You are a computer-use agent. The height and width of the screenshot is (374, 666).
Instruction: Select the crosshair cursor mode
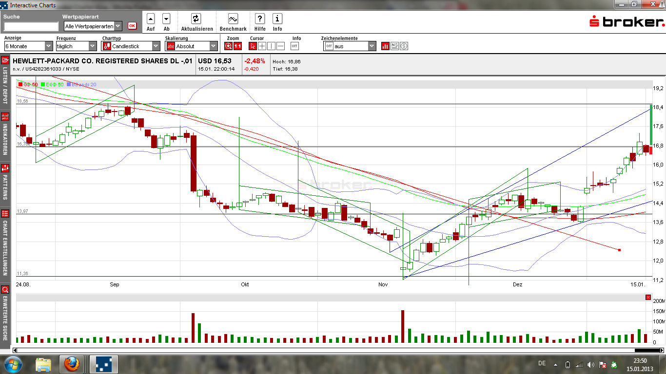coord(262,46)
